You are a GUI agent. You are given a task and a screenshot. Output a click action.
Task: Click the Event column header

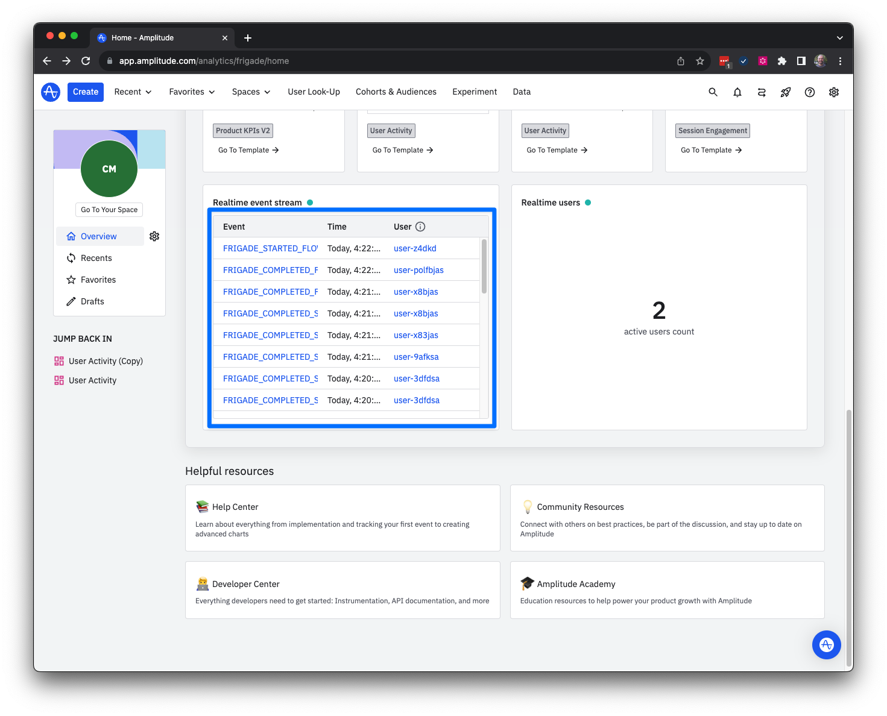pos(234,227)
